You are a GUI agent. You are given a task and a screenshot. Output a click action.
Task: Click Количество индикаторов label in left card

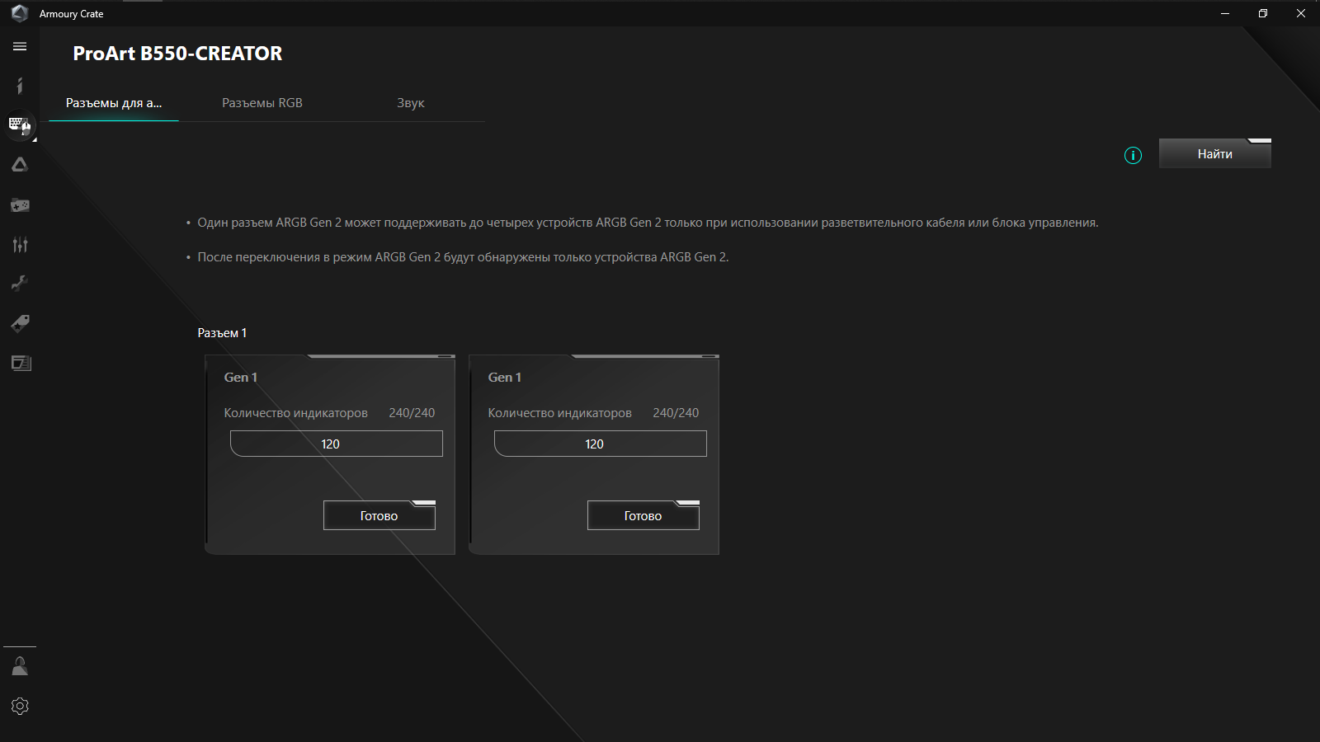coord(296,413)
